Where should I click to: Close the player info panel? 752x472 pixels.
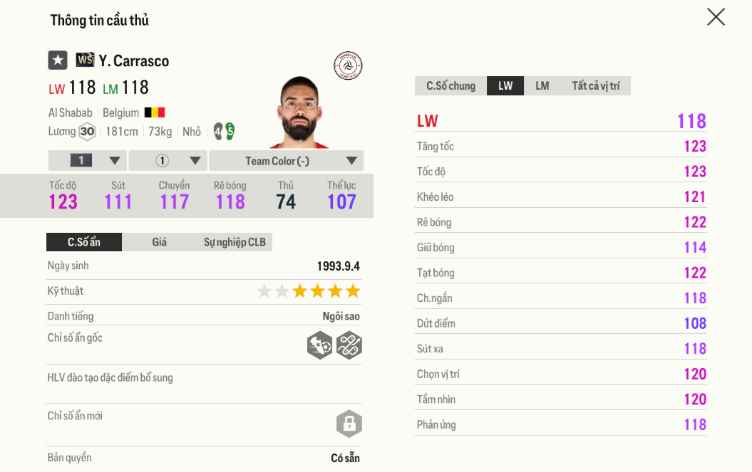(716, 17)
